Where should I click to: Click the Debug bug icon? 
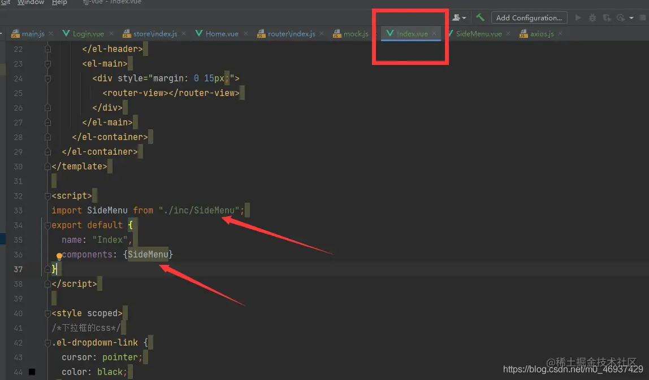click(x=592, y=18)
